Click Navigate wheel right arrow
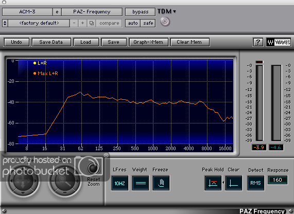The height and width of the screenshot is (214, 294). tap(35, 181)
